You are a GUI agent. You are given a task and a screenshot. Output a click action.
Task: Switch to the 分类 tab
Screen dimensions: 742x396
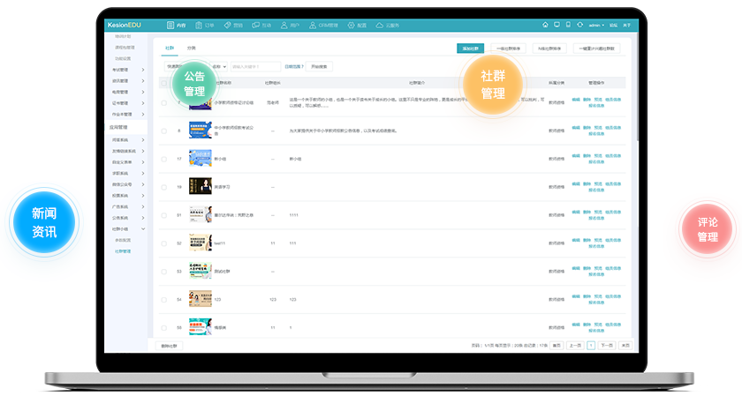[192, 48]
